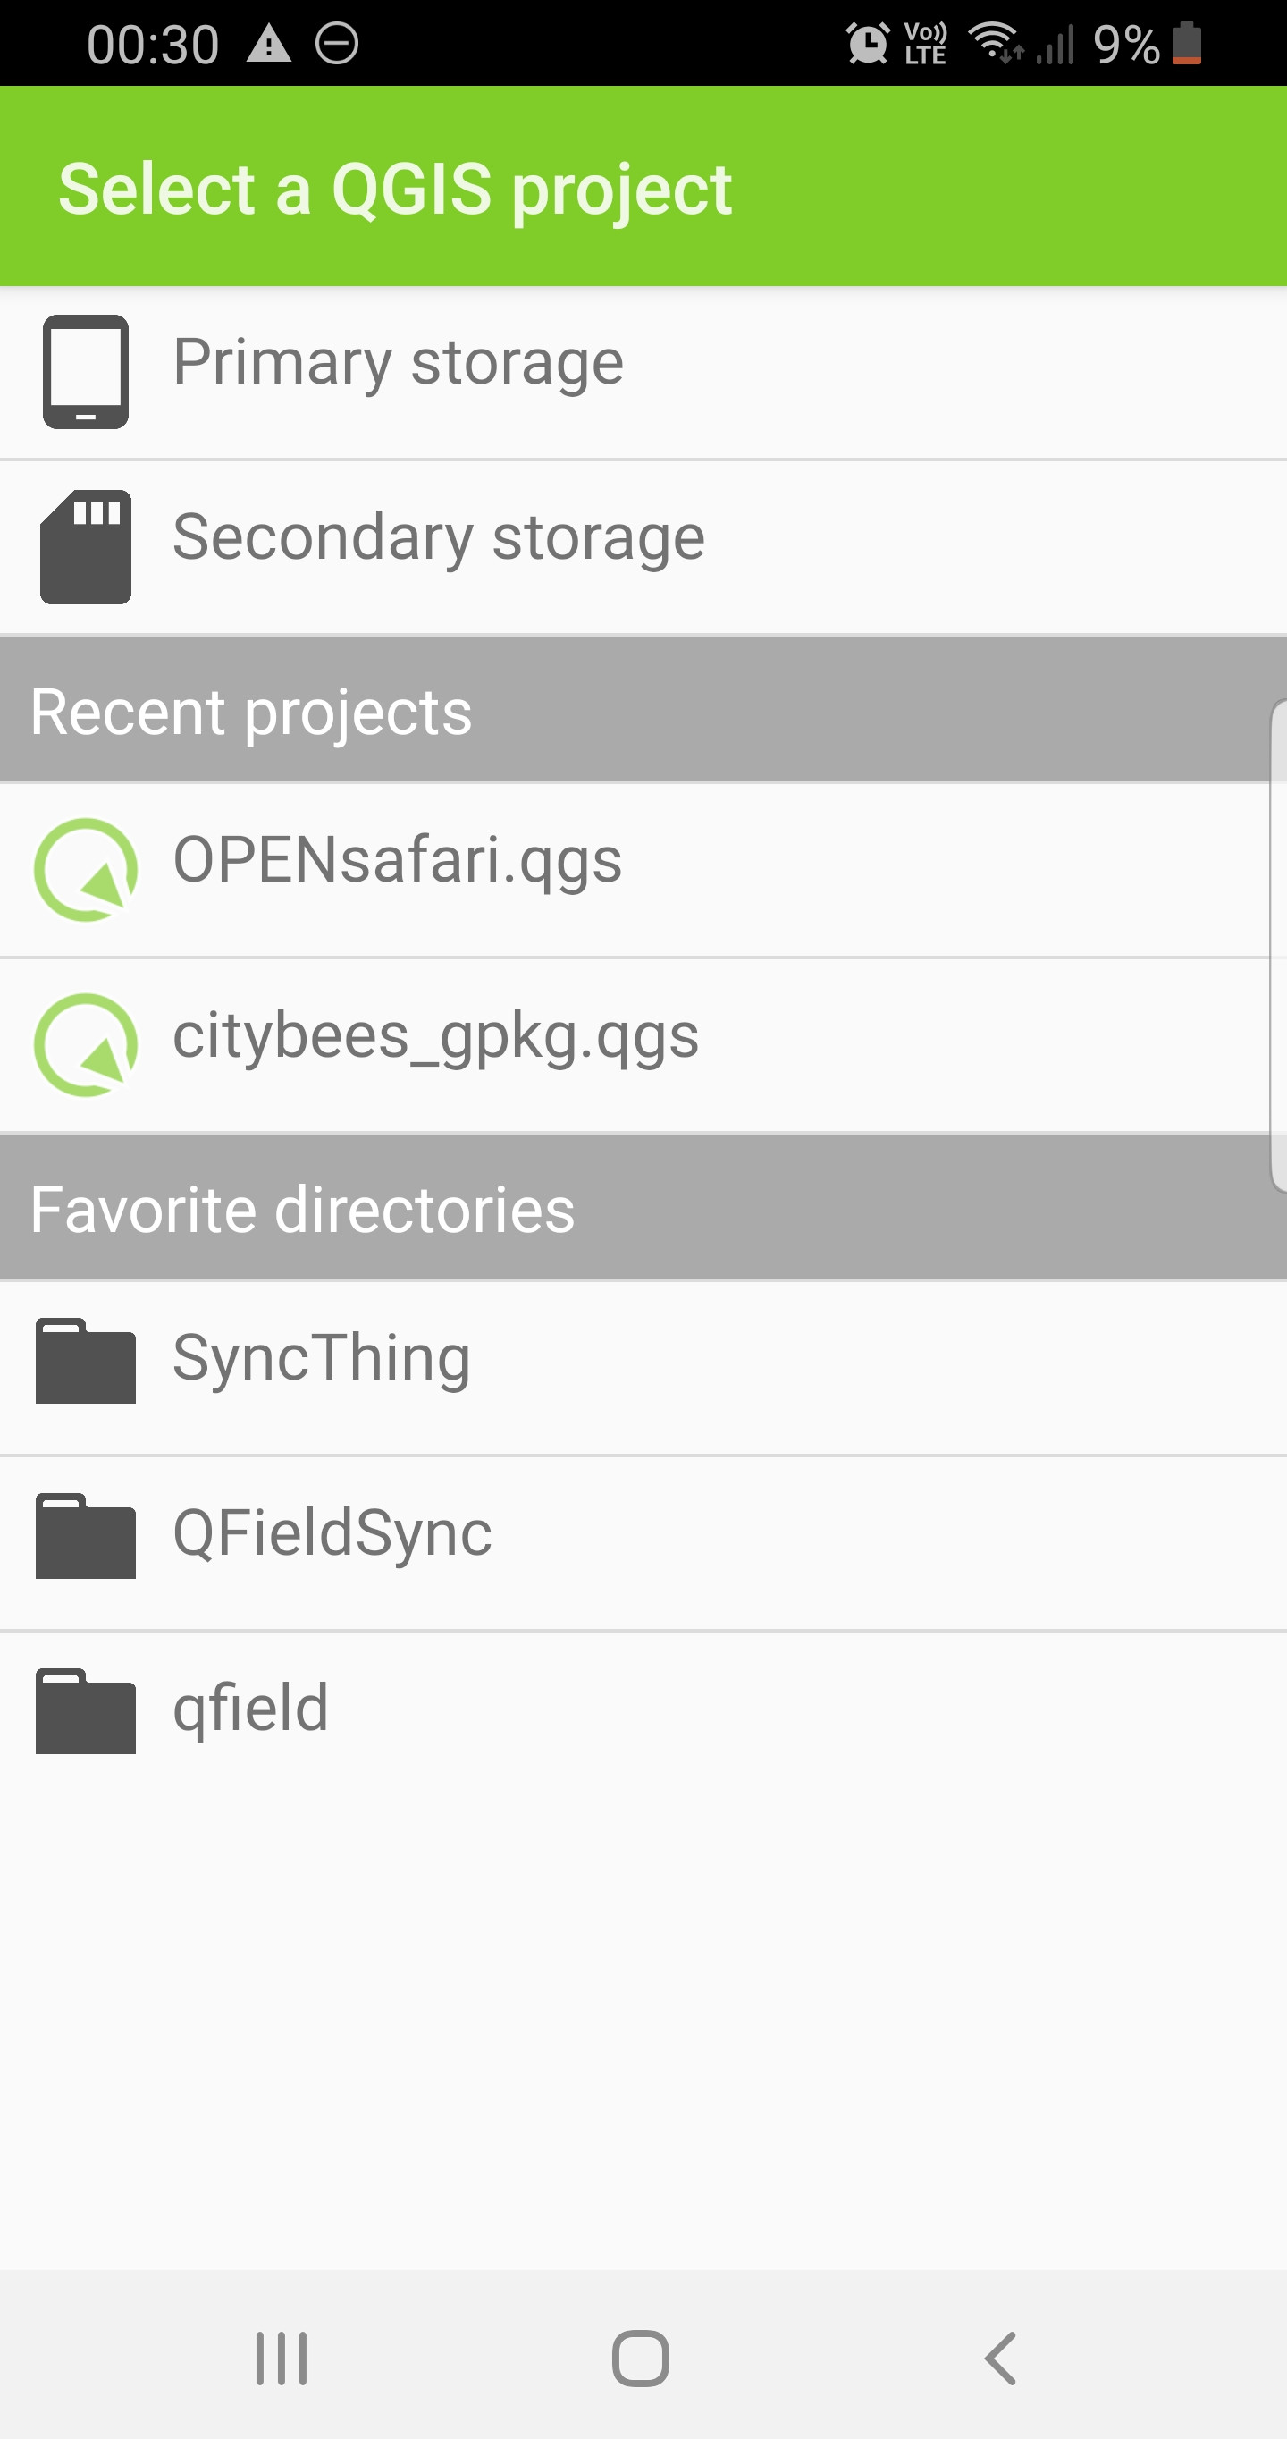This screenshot has height=2439, width=1287.
Task: Tap the qfield folder icon
Action: [85, 1711]
